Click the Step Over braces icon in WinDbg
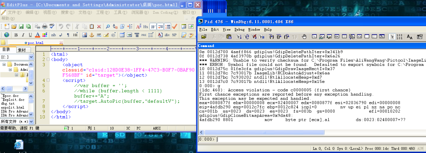426x153 pixels. pyautogui.click(x=279, y=36)
